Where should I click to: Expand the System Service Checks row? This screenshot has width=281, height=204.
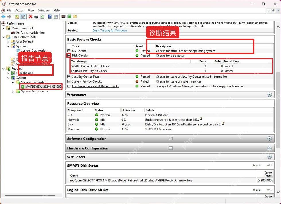69,81
